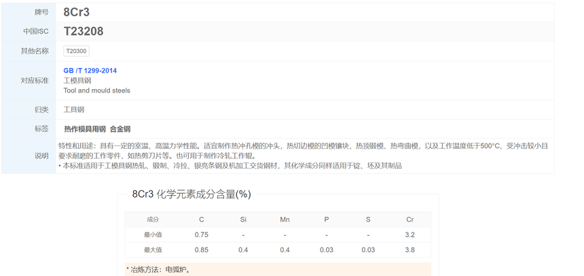Click the Si column header

tap(243, 220)
